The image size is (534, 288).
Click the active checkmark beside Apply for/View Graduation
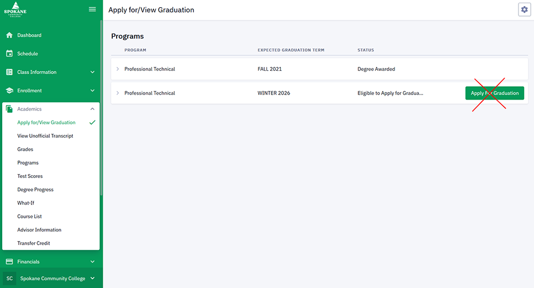[92, 122]
